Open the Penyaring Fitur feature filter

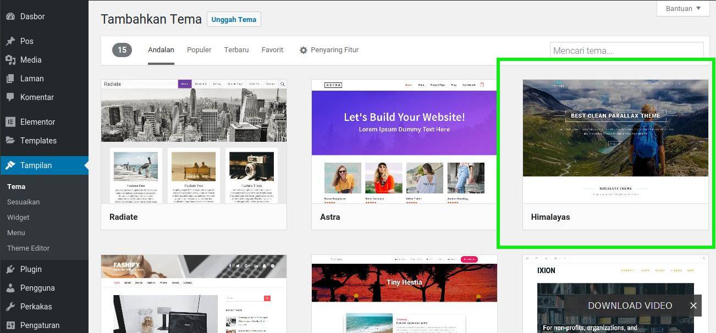coord(329,50)
